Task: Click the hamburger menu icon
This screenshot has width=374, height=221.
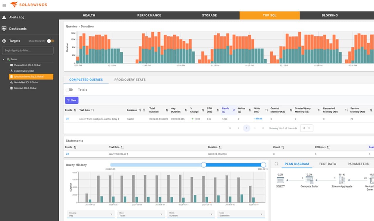Action: [4, 4]
